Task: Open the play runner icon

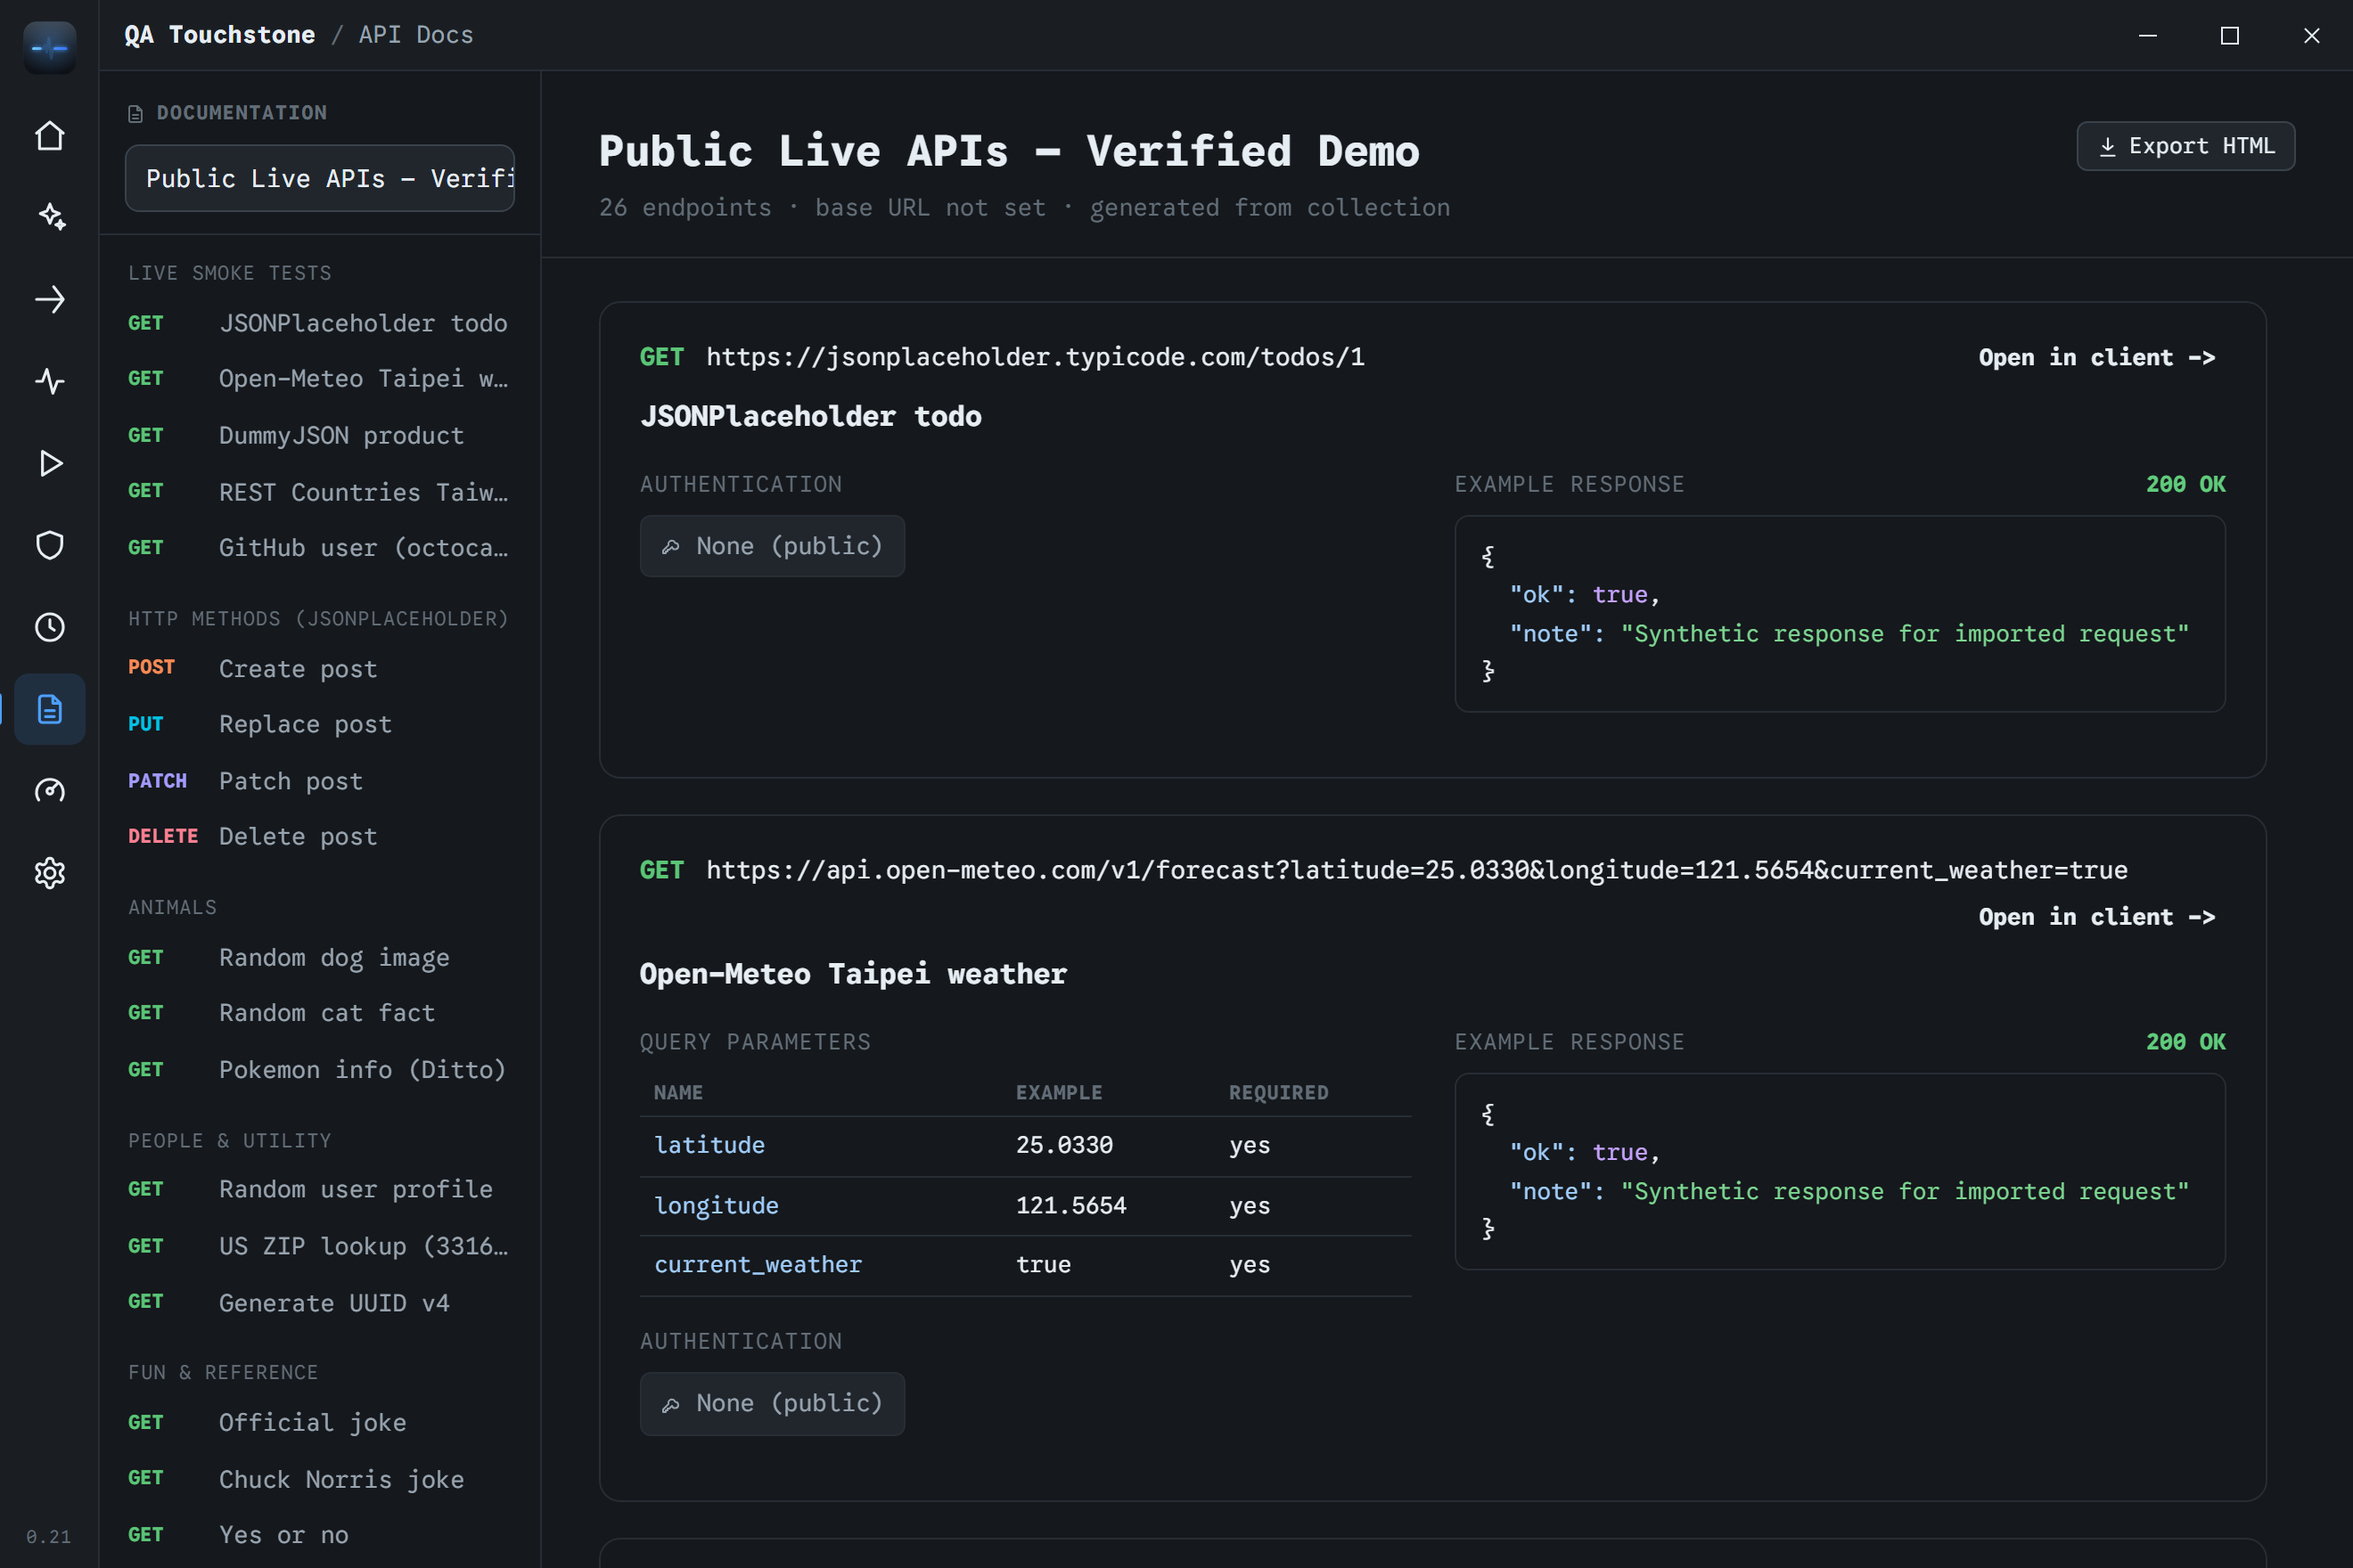Action: [x=49, y=463]
